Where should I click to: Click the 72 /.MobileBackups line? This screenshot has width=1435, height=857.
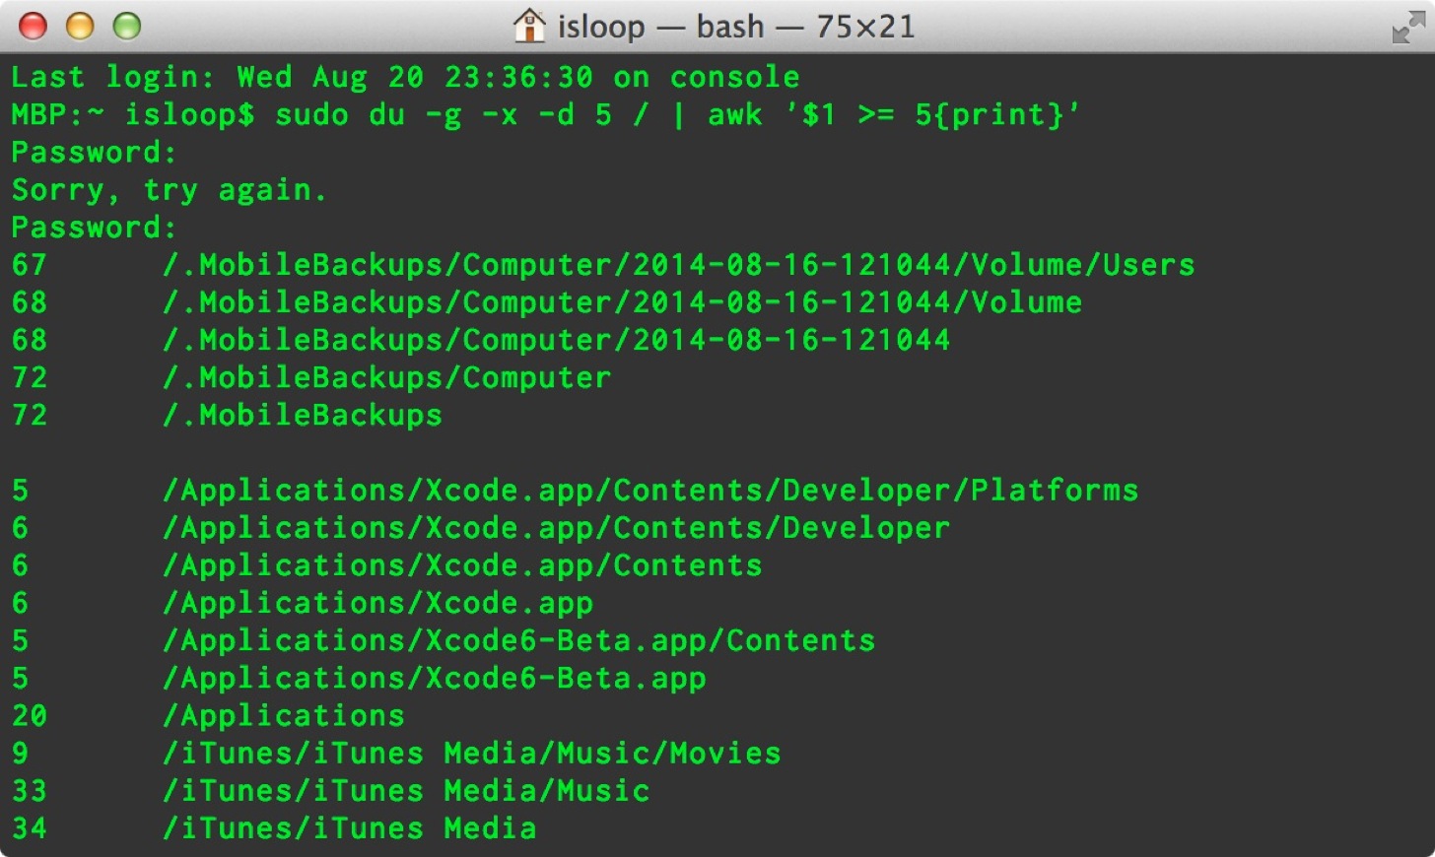[x=227, y=415]
